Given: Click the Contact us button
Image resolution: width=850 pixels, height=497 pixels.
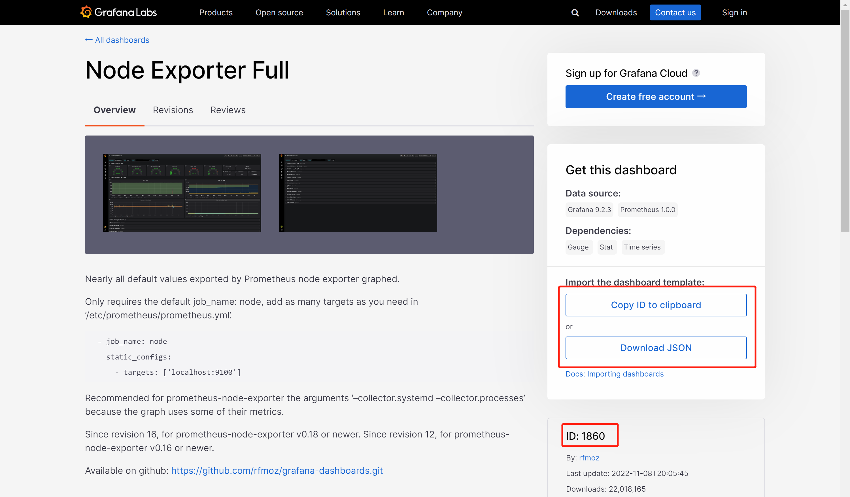Looking at the screenshot, I should click(675, 12).
